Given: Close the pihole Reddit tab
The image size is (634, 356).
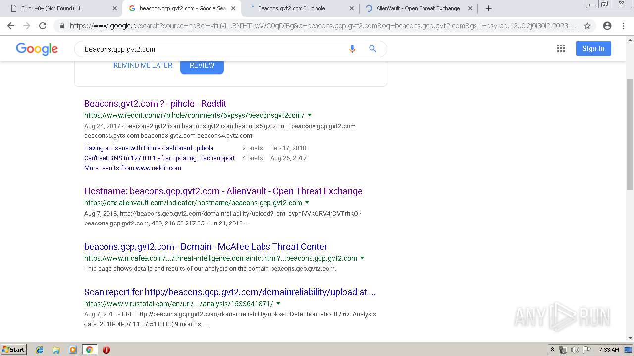Looking at the screenshot, I should (352, 8).
